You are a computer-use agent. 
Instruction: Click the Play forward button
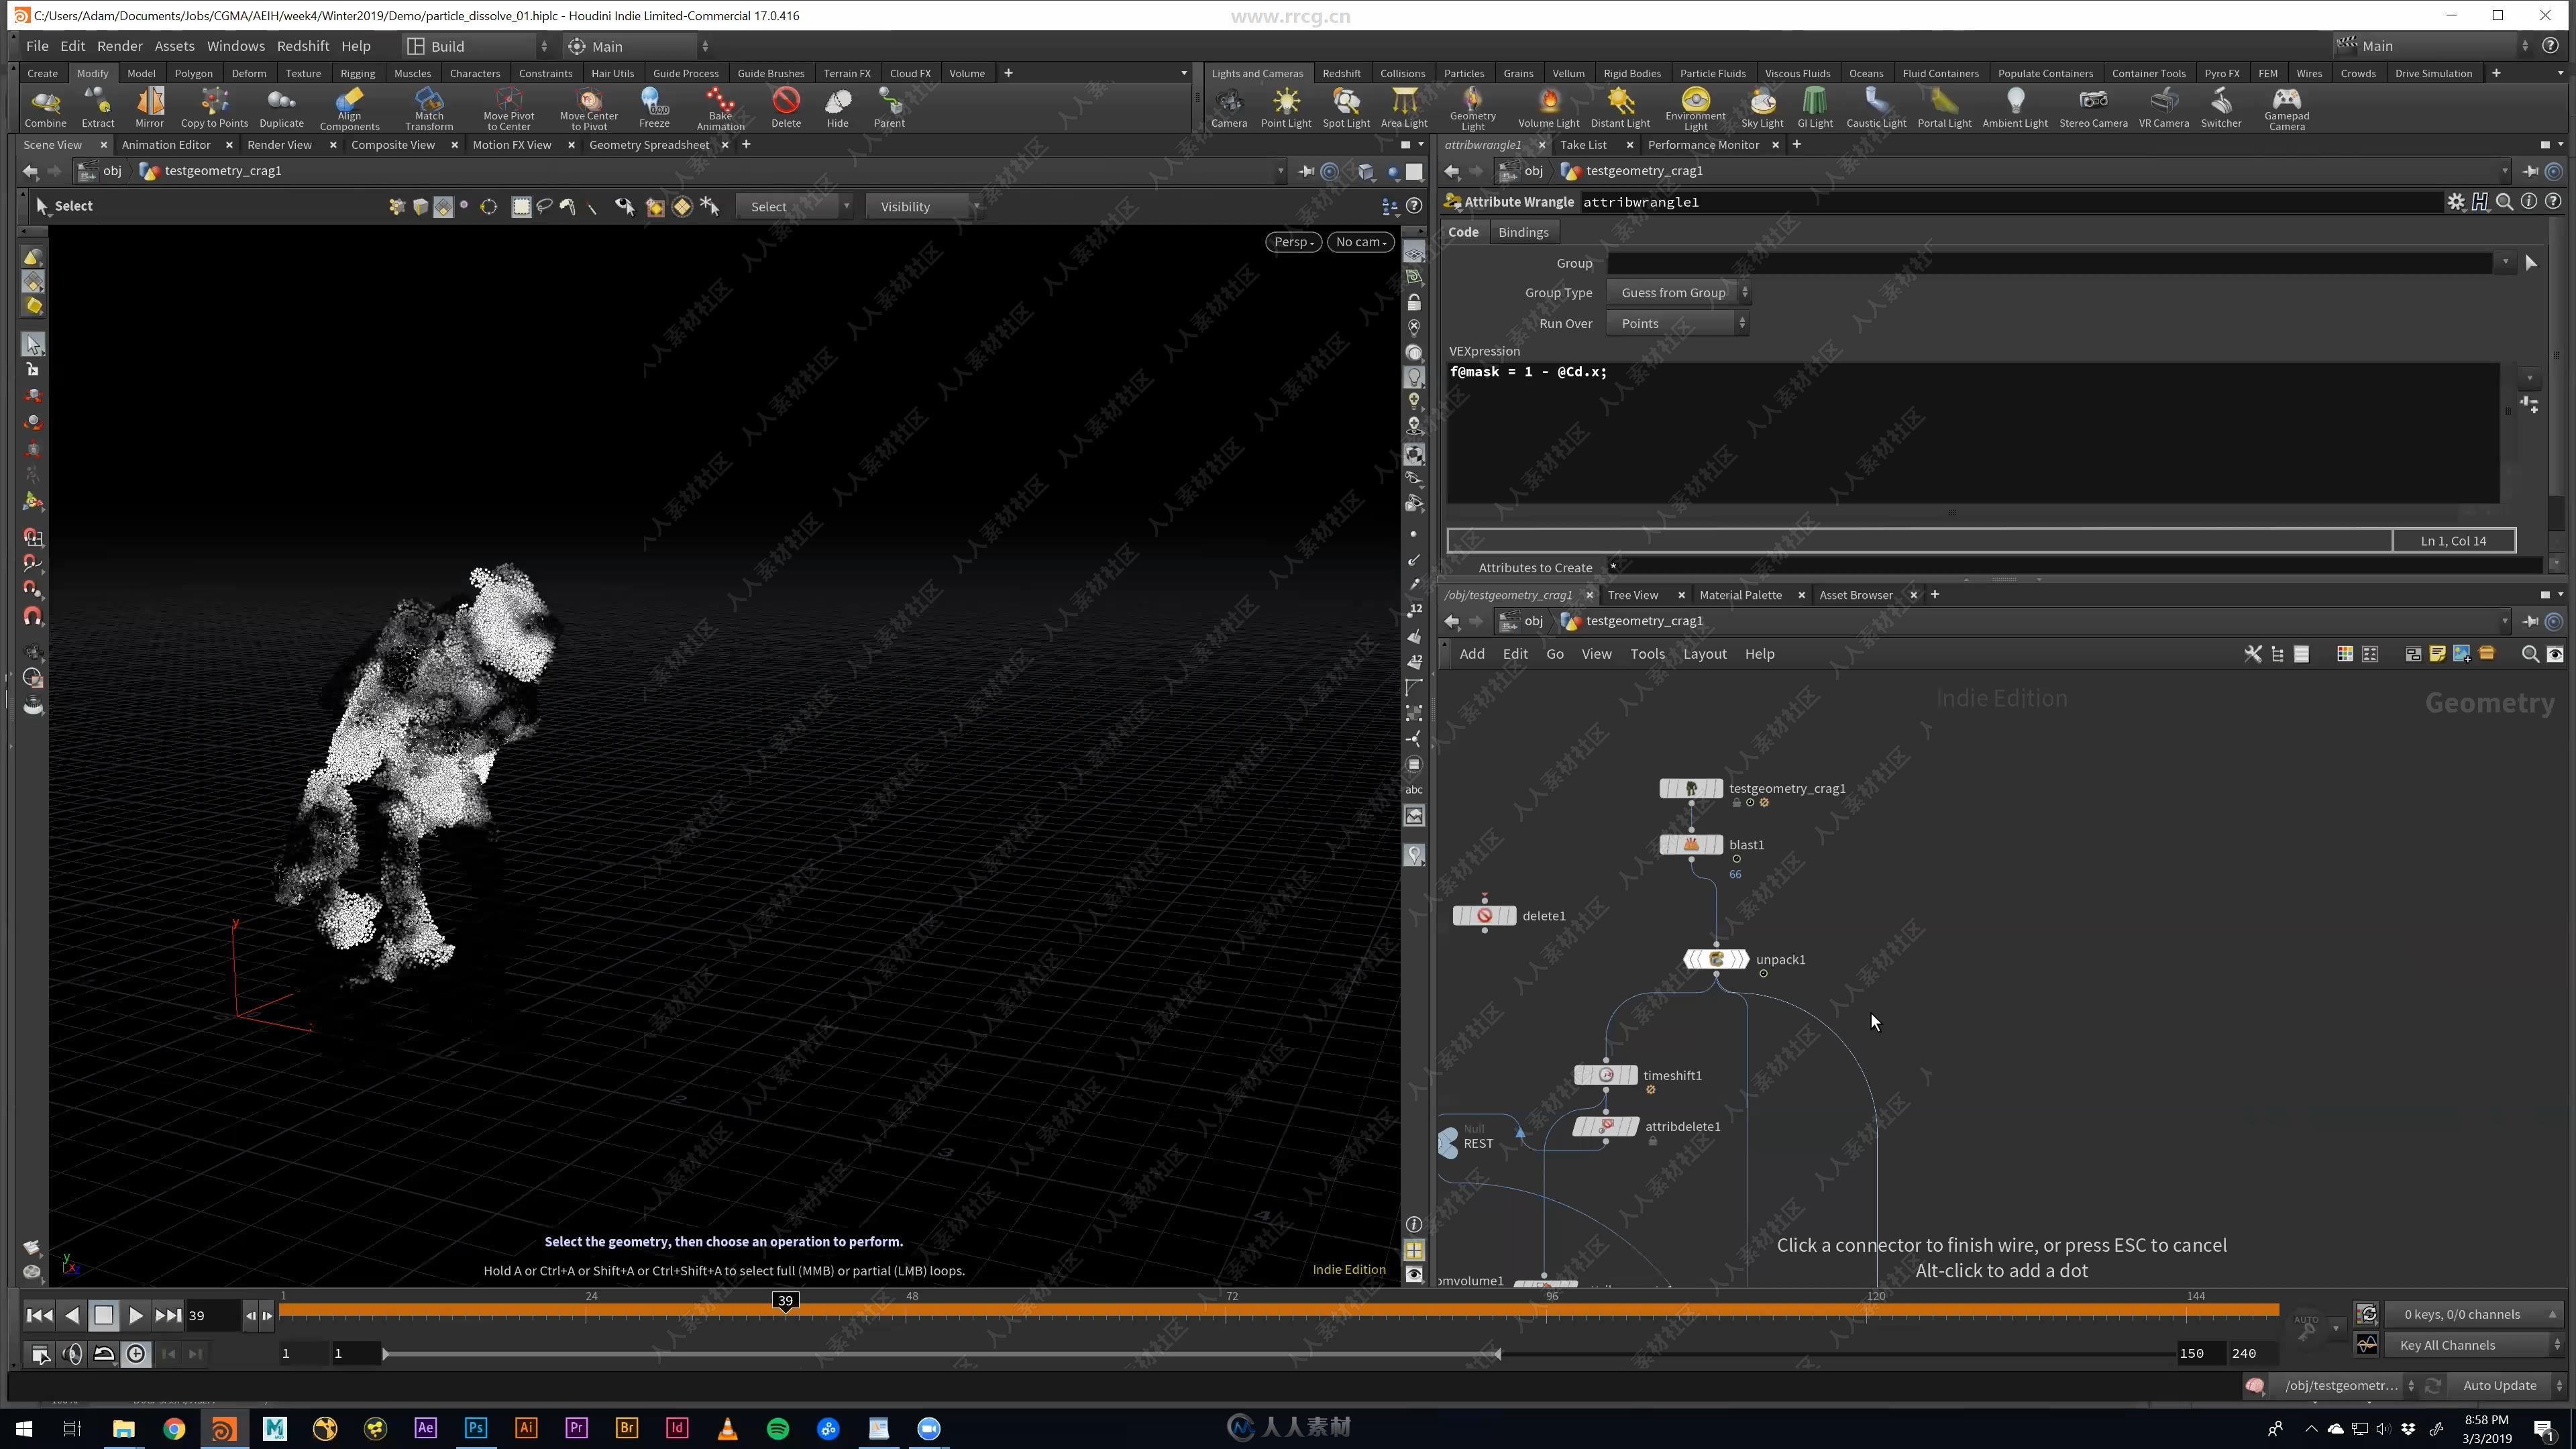136,1316
